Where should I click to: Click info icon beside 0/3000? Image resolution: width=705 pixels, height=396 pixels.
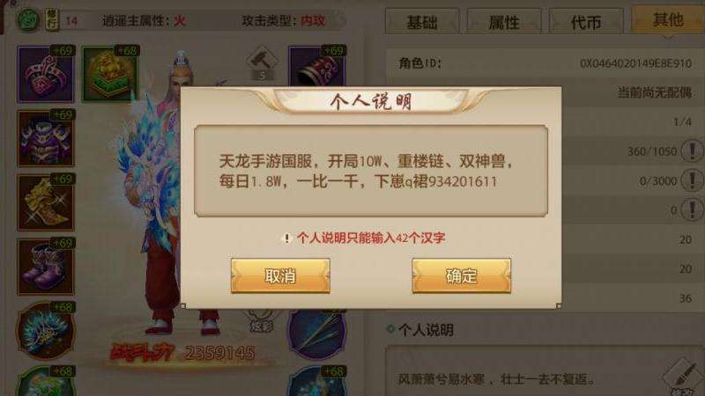693,180
